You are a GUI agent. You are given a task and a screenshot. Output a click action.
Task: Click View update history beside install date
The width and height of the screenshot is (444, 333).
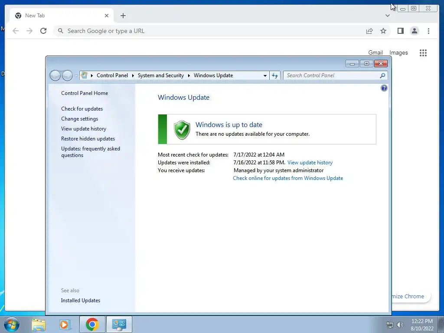point(310,163)
